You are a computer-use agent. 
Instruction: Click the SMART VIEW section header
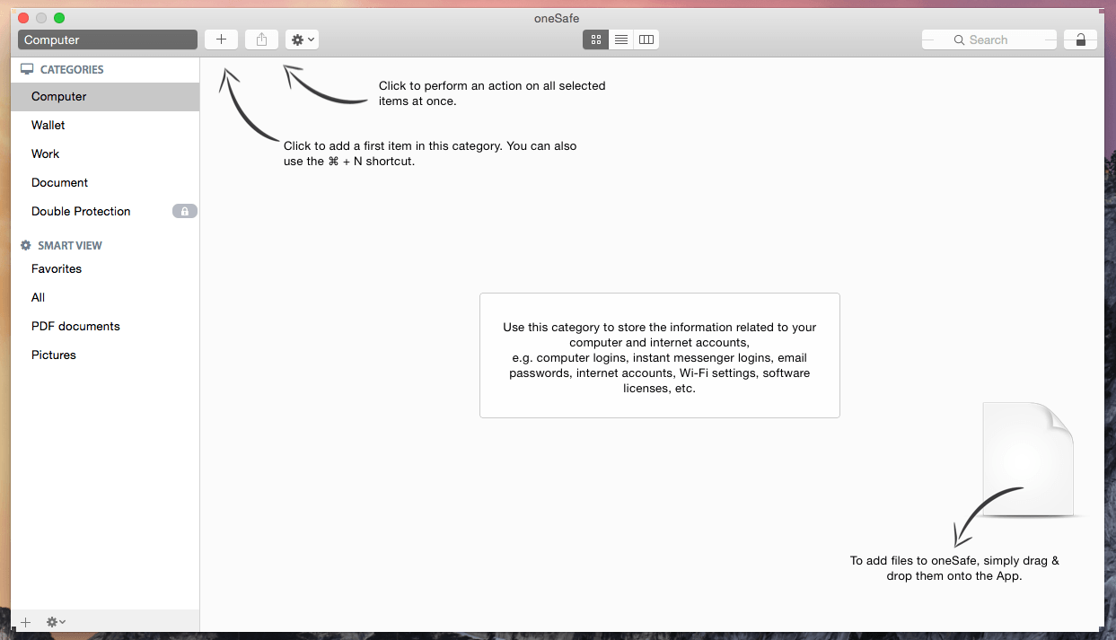(x=70, y=245)
